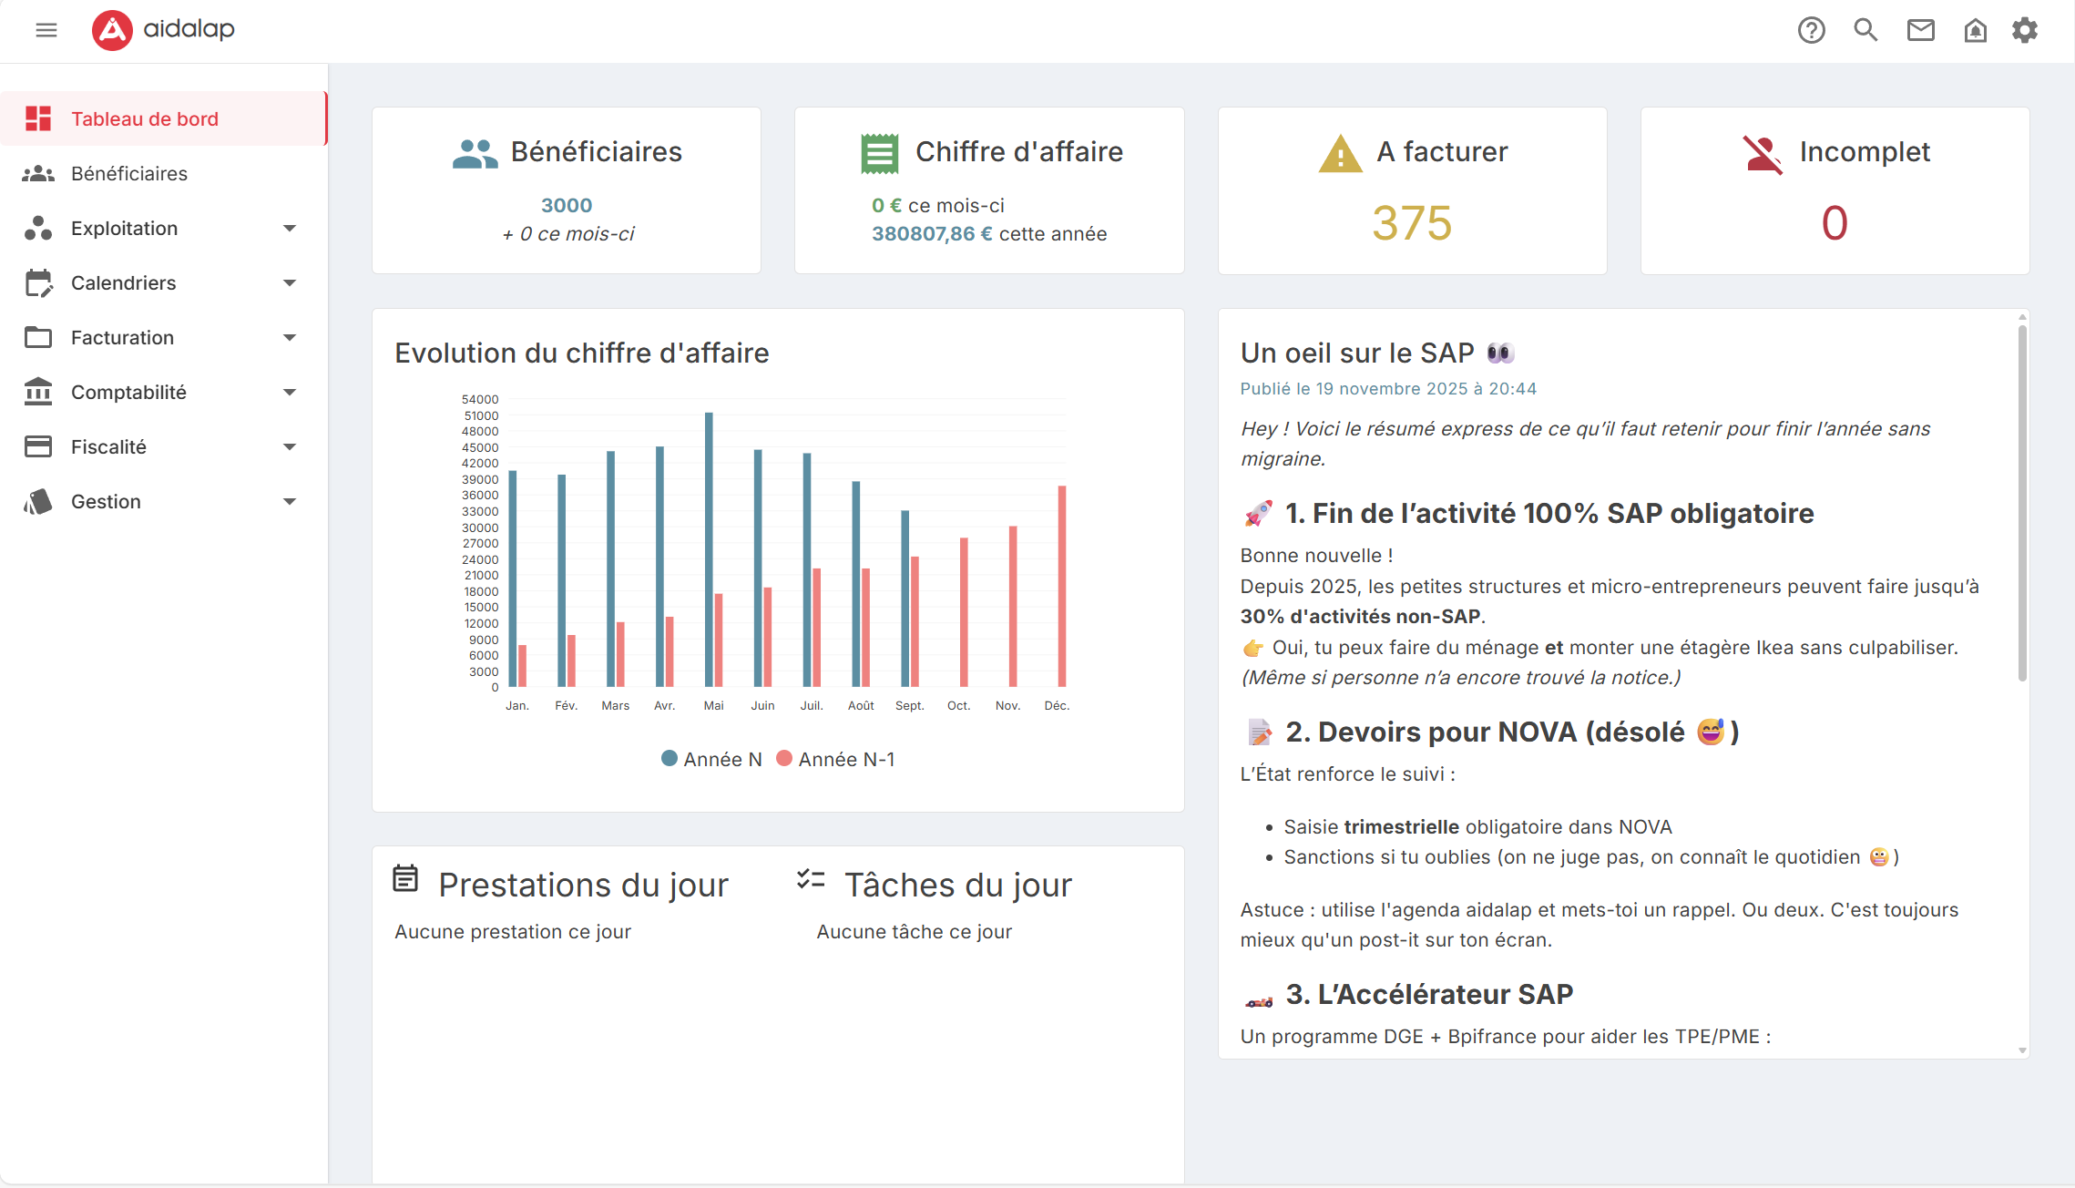Open the help question mark icon
This screenshot has width=2075, height=1188.
(x=1811, y=30)
